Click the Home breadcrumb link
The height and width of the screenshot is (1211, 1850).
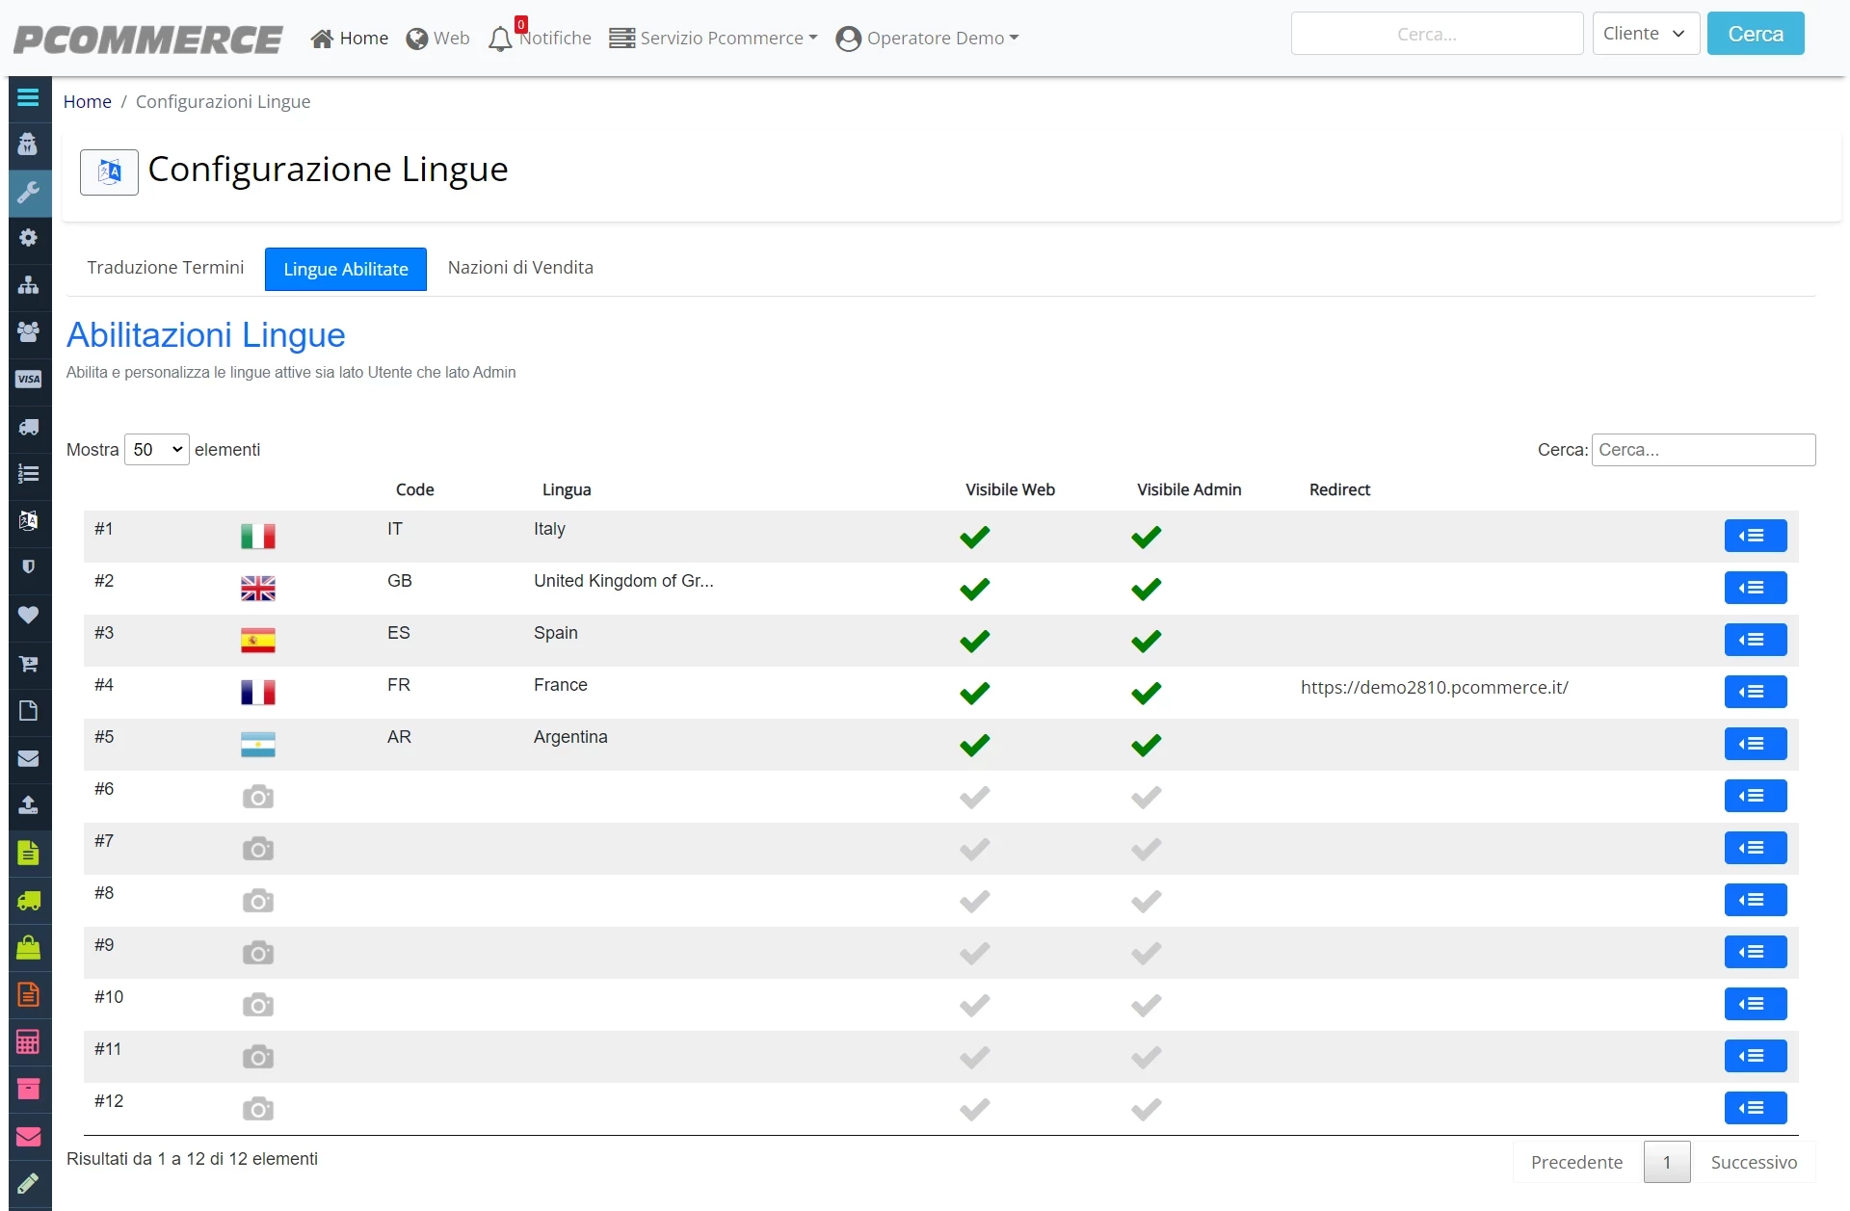tap(88, 101)
